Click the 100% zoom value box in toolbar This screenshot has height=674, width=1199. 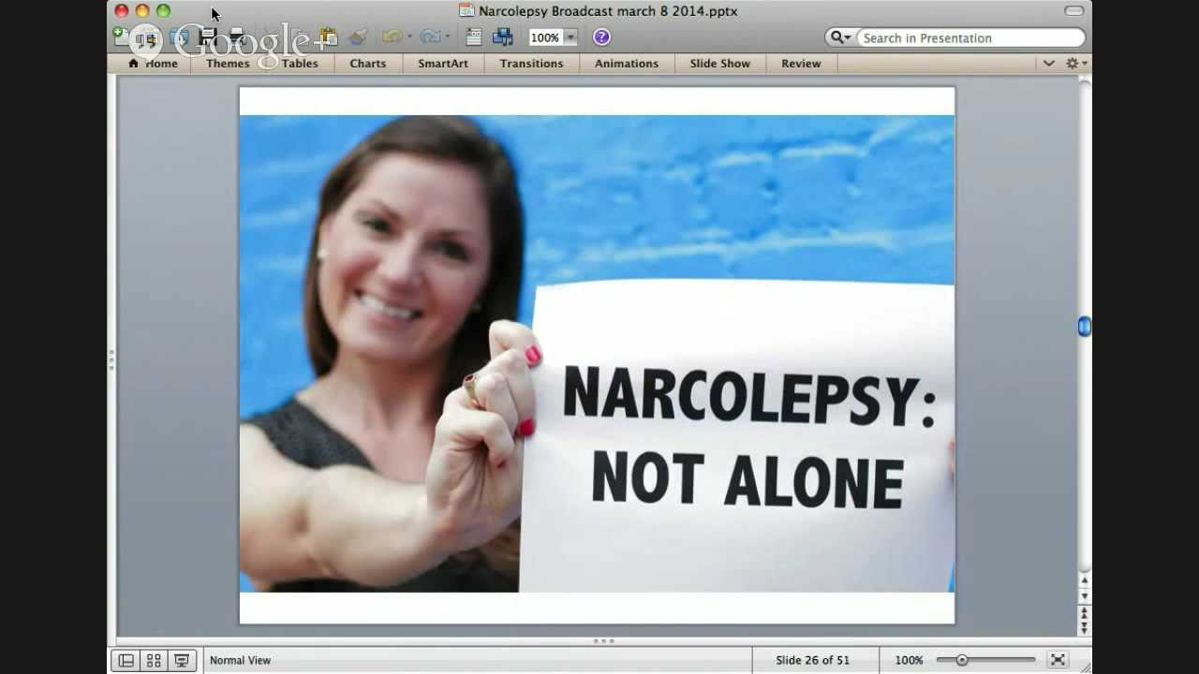pyautogui.click(x=545, y=37)
